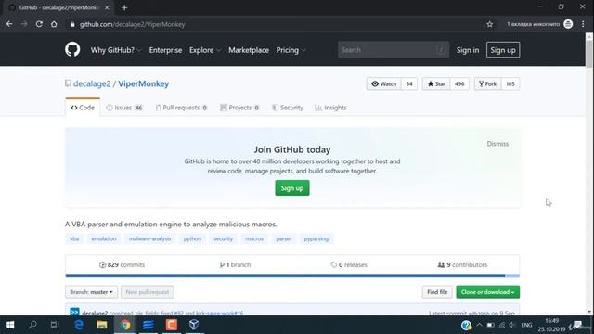Click the Find file button
The height and width of the screenshot is (334, 594).
click(x=437, y=292)
